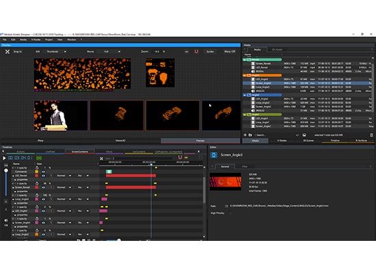Click the Guides button
The width and height of the screenshot is (376, 273).
[x=210, y=51]
